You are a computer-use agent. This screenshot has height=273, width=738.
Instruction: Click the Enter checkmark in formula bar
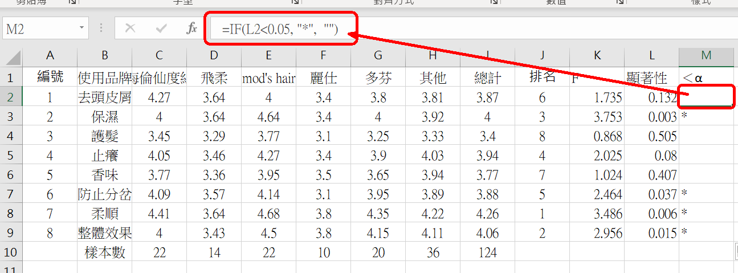point(161,28)
